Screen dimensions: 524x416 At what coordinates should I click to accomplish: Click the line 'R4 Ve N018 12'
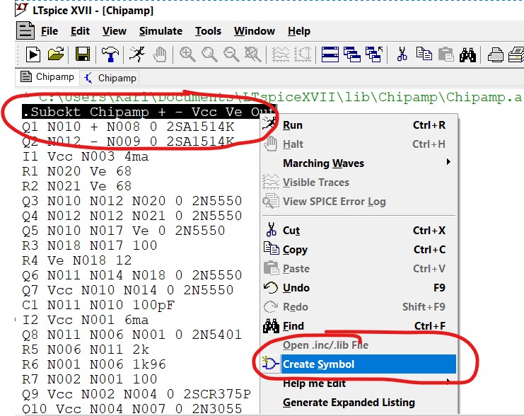(x=77, y=260)
